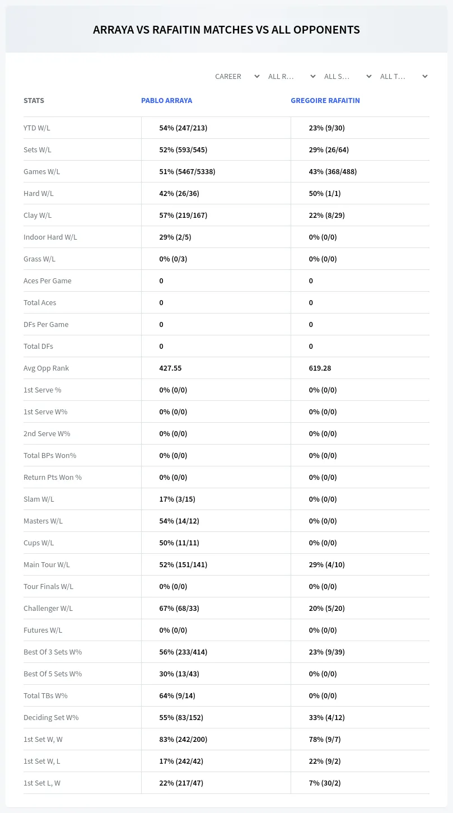Click Arraya's Total TBs W% 64% (9/14)
The width and height of the screenshot is (453, 813).
[177, 696]
